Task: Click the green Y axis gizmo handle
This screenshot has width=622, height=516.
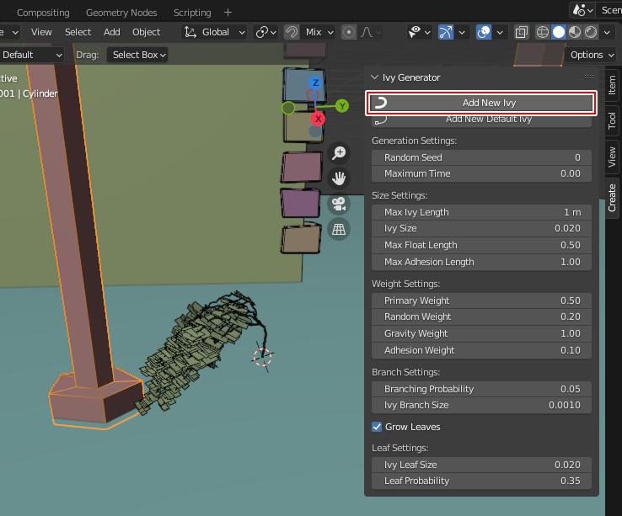Action: click(x=342, y=106)
